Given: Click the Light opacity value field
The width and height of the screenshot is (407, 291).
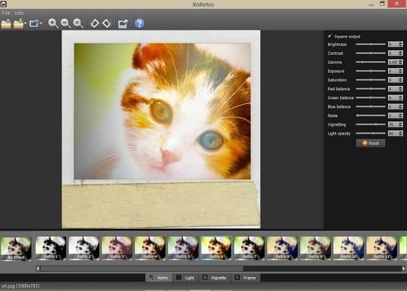Looking at the screenshot, I should (x=396, y=133).
